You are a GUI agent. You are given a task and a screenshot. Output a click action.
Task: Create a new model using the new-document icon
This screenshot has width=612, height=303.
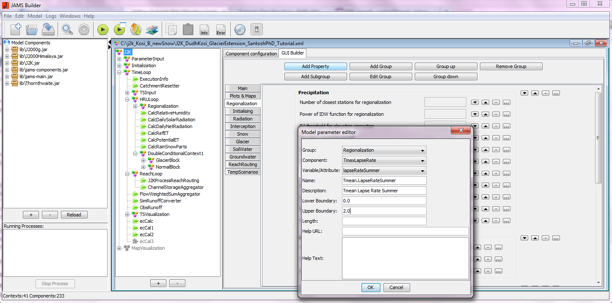pyautogui.click(x=15, y=29)
